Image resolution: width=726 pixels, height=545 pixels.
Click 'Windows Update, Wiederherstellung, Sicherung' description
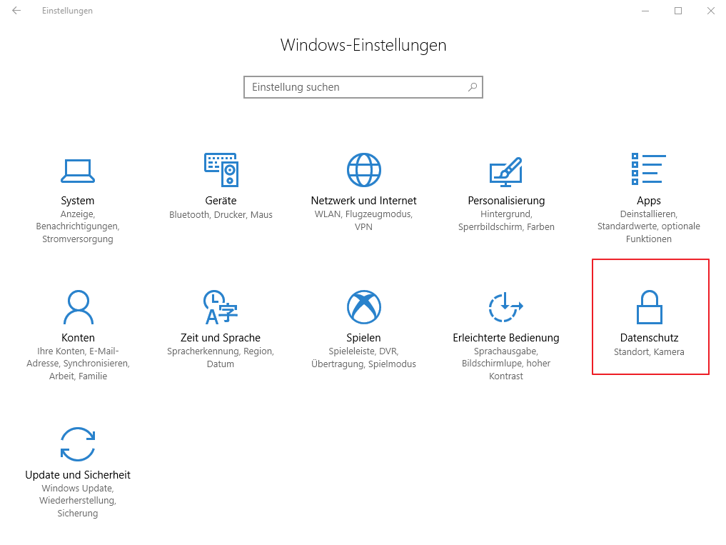point(78,501)
